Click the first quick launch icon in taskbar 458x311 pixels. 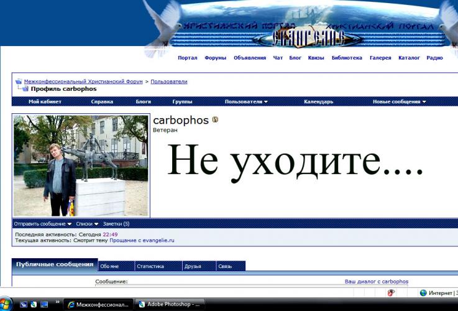pos(24,304)
